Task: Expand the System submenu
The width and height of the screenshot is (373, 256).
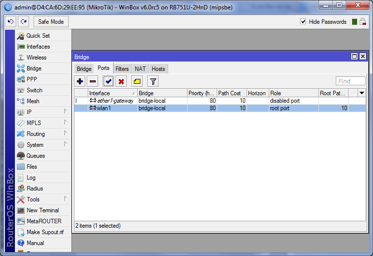Action: tap(43, 145)
